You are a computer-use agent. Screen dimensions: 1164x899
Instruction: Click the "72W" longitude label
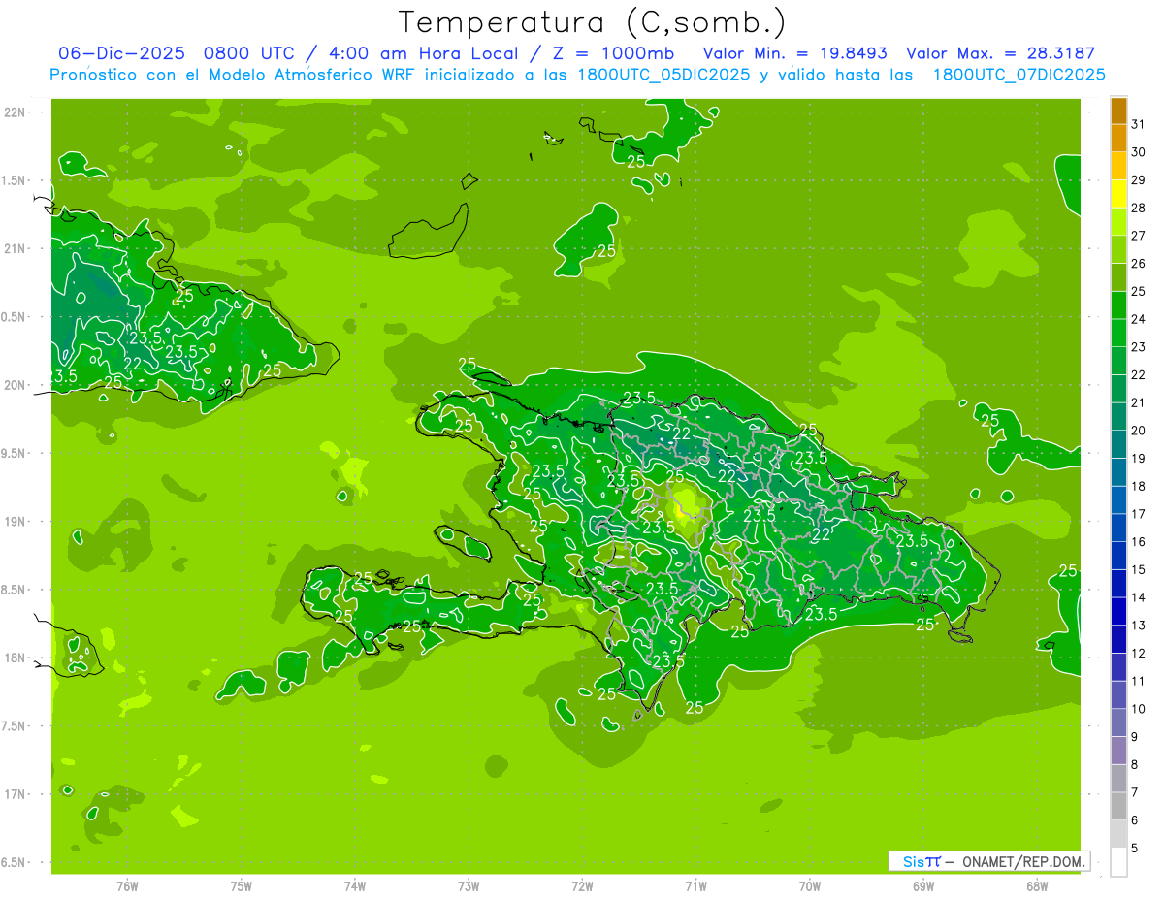coord(583,886)
